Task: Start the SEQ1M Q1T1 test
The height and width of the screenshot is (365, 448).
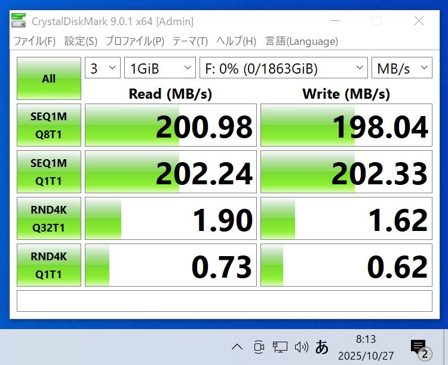Action: (49, 172)
